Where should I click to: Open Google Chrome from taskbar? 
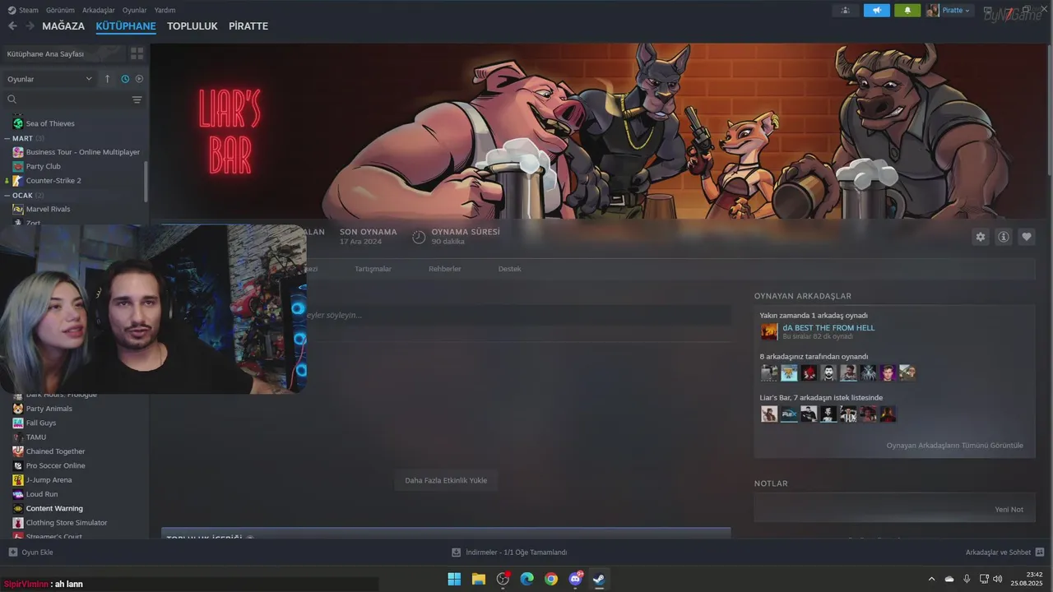tap(551, 579)
